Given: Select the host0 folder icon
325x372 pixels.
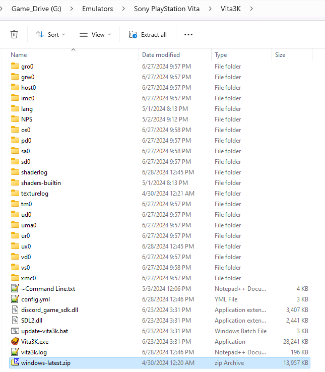Looking at the screenshot, I should [x=15, y=87].
